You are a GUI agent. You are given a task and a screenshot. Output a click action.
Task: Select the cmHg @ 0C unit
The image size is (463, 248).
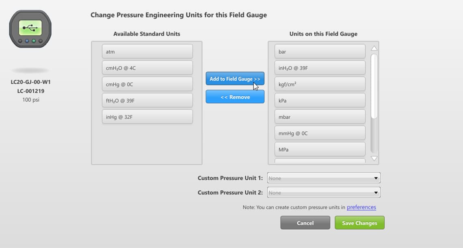click(147, 84)
